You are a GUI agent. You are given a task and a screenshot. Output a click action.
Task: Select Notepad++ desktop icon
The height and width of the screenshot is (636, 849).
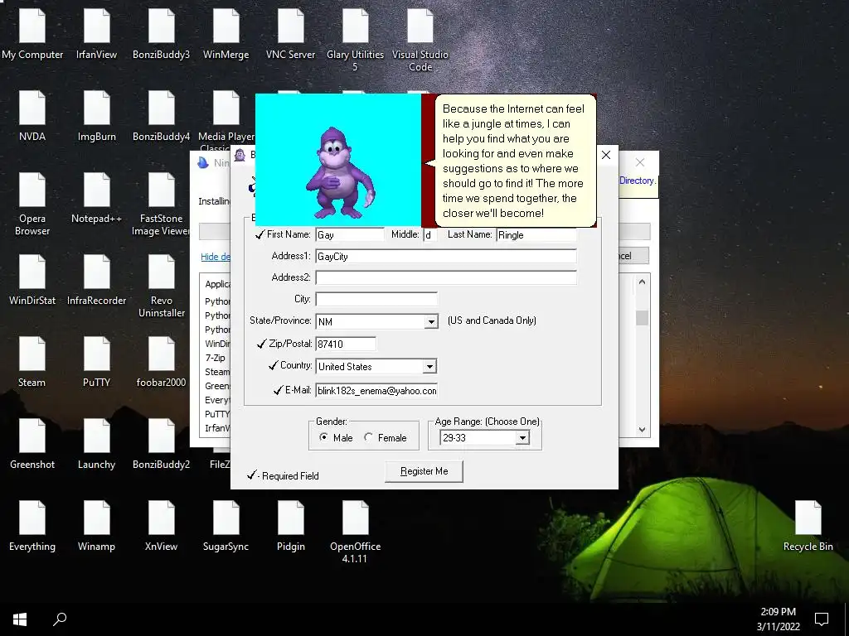click(96, 199)
